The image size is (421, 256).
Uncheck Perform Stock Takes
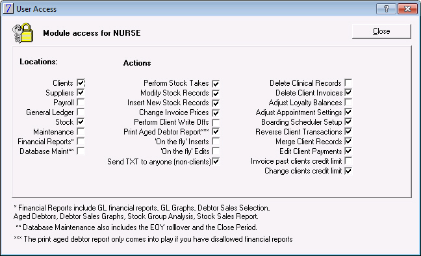point(216,83)
